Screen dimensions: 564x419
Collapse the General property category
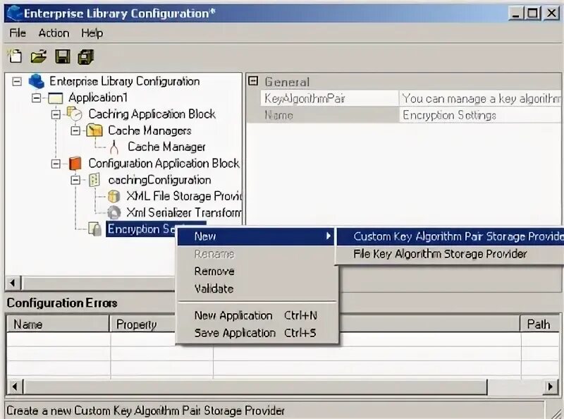click(253, 81)
